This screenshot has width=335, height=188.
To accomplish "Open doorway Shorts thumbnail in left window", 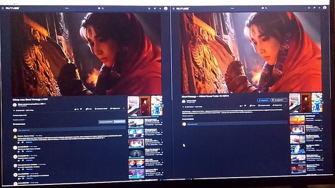I will (145, 105).
